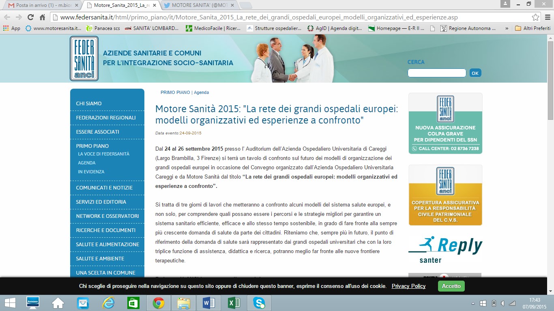Open the mail app on taskbar

[x=83, y=303]
